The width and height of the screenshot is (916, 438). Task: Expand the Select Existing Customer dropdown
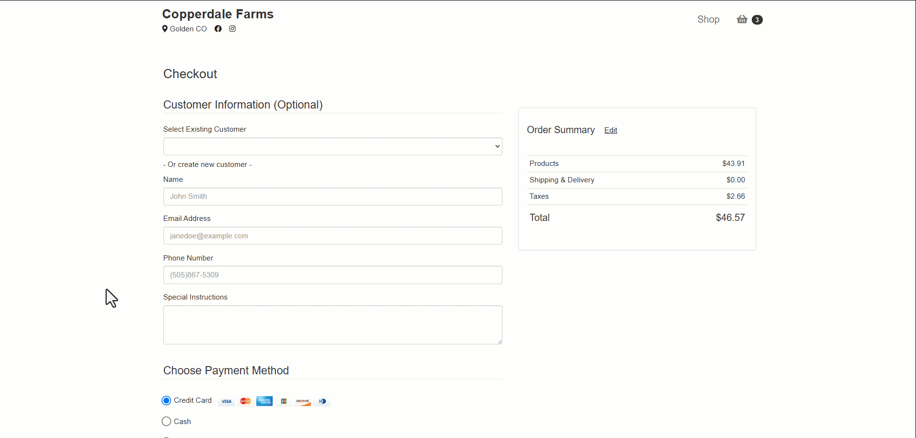(x=332, y=147)
